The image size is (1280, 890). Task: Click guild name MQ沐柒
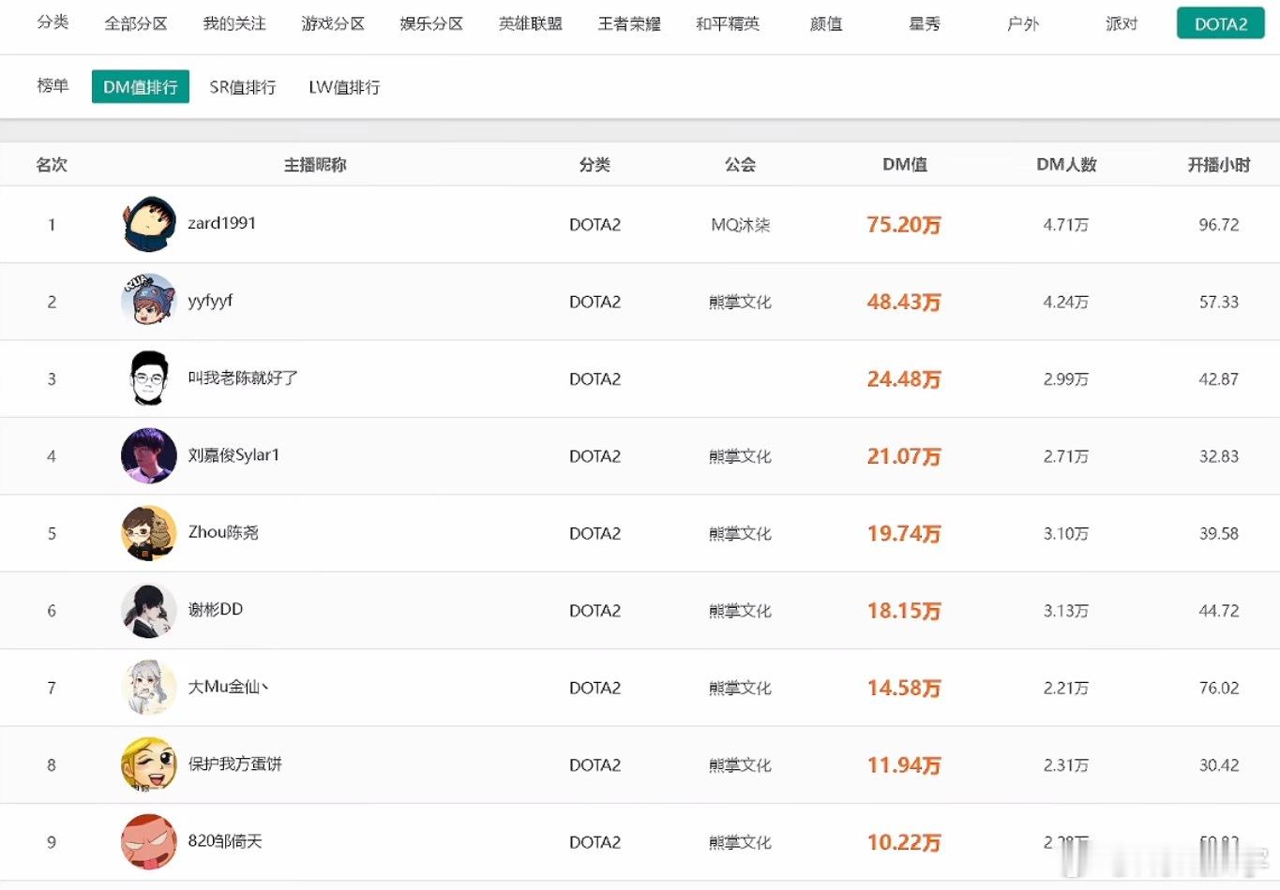[741, 225]
